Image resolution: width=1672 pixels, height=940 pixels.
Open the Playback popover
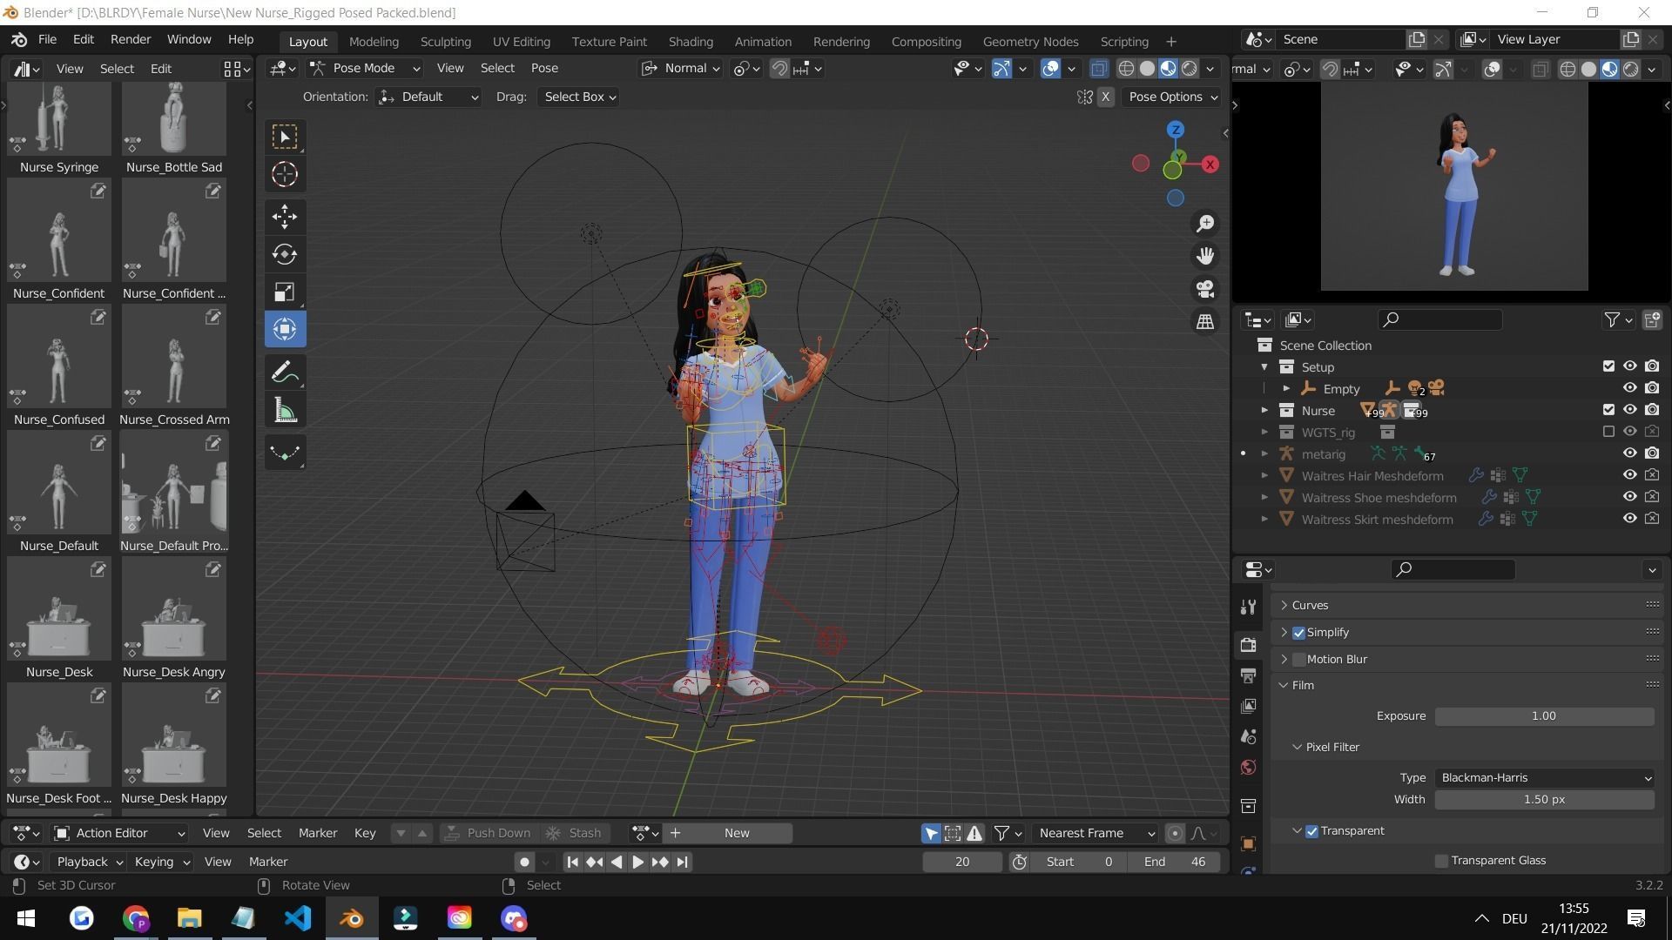tap(89, 862)
